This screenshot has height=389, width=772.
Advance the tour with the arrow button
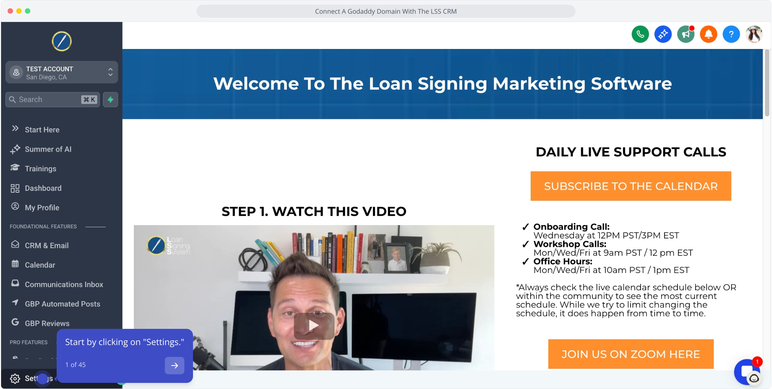tap(175, 365)
